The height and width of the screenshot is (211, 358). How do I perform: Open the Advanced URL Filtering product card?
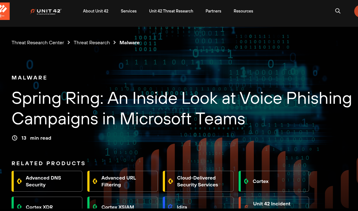click(x=122, y=181)
